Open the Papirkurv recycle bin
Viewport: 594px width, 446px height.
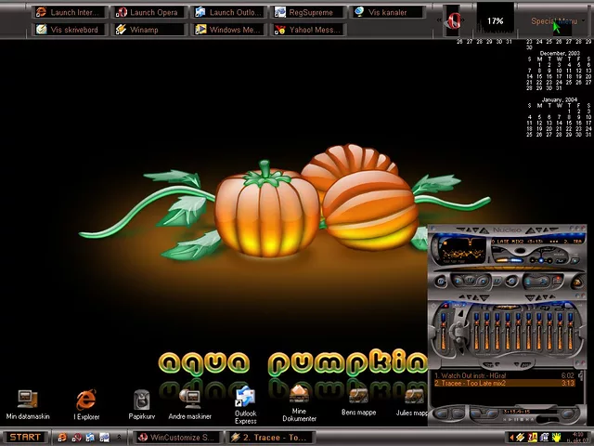(141, 400)
